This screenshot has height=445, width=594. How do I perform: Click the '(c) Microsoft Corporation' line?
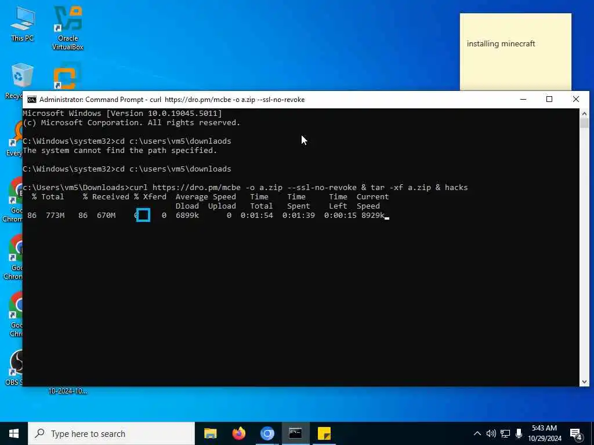coord(132,123)
